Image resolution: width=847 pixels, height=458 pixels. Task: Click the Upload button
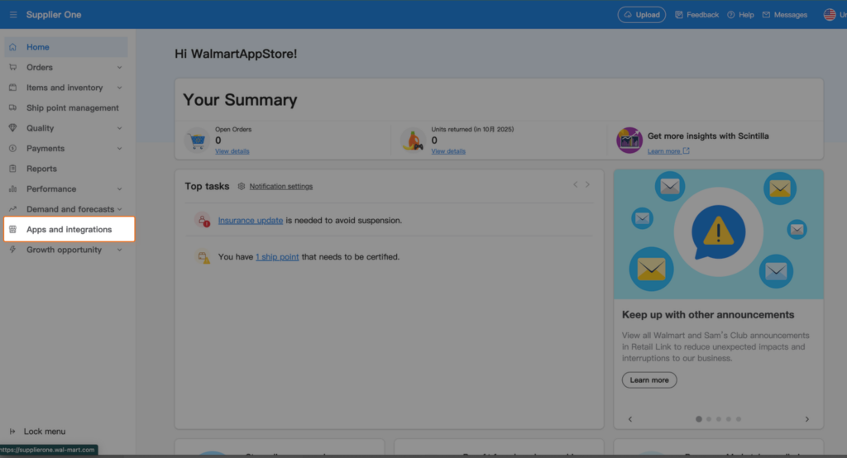pos(642,15)
